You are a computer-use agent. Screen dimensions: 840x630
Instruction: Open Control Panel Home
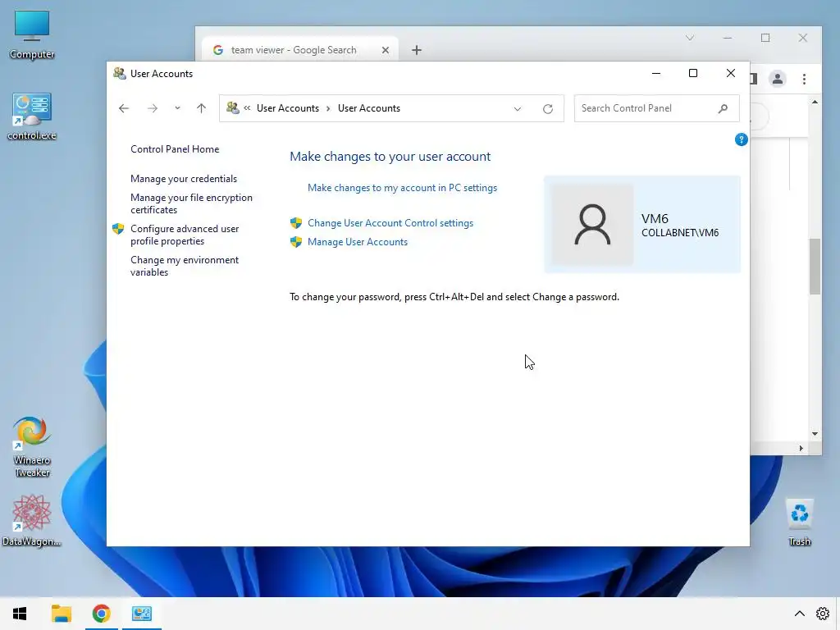(x=175, y=149)
